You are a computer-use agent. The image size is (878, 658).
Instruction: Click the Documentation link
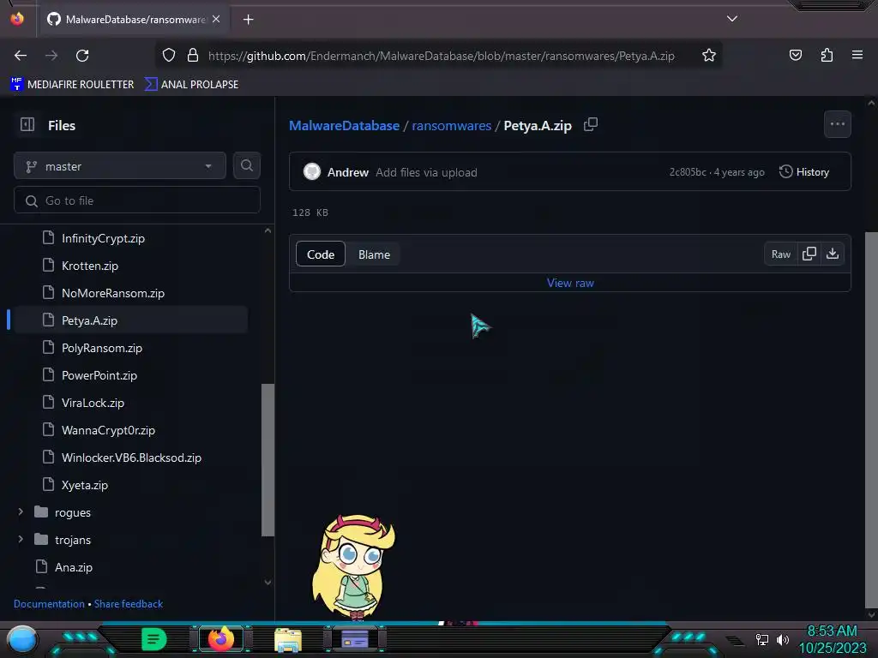coord(49,604)
